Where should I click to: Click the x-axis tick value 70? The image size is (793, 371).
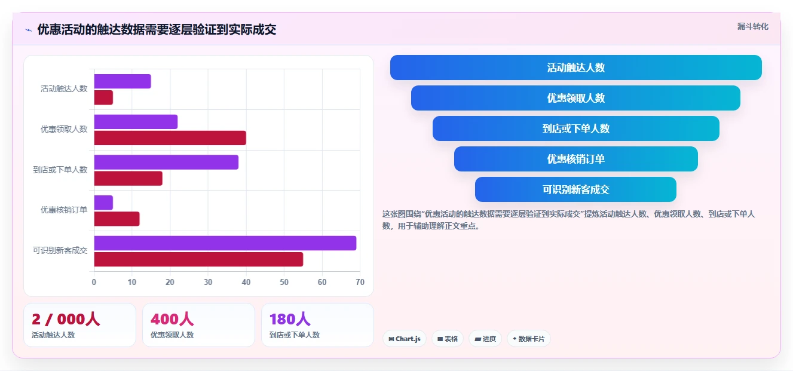(x=360, y=283)
